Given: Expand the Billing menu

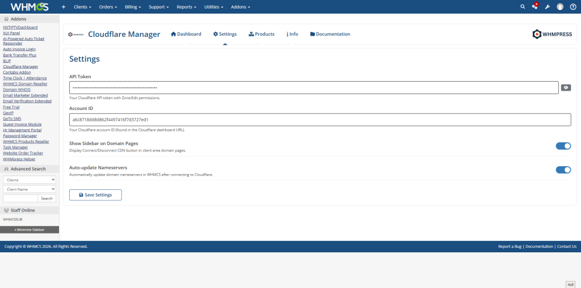Looking at the screenshot, I should (133, 7).
